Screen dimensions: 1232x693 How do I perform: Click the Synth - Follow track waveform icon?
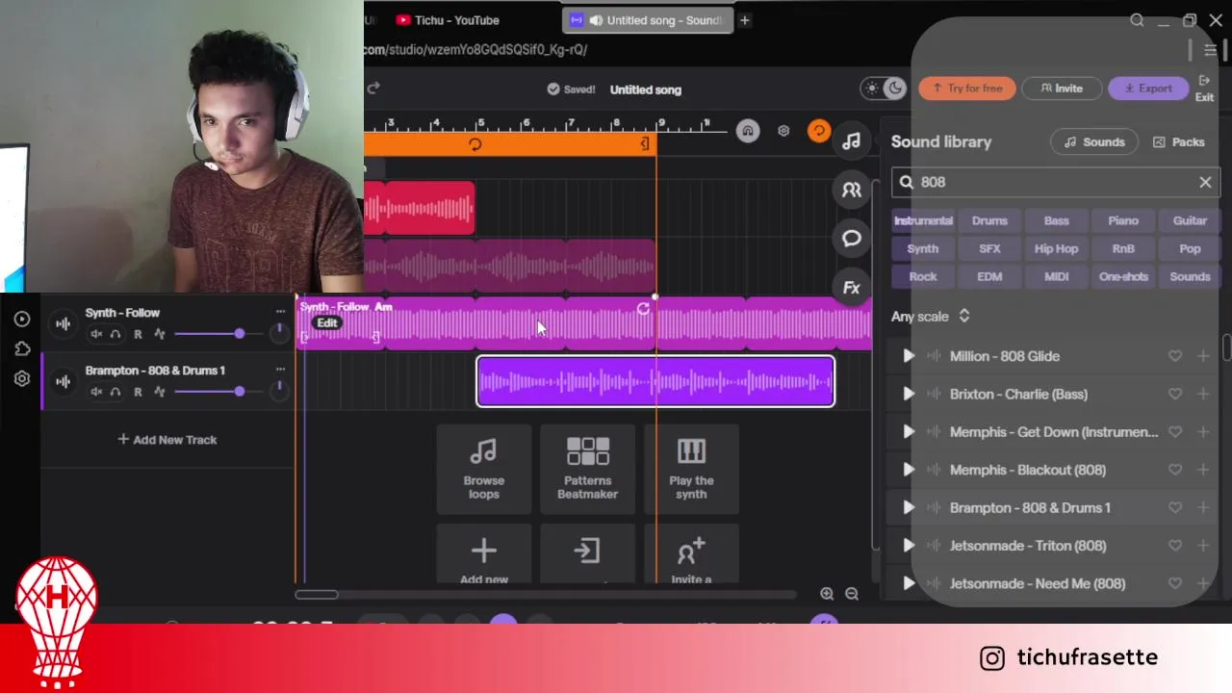click(x=63, y=323)
